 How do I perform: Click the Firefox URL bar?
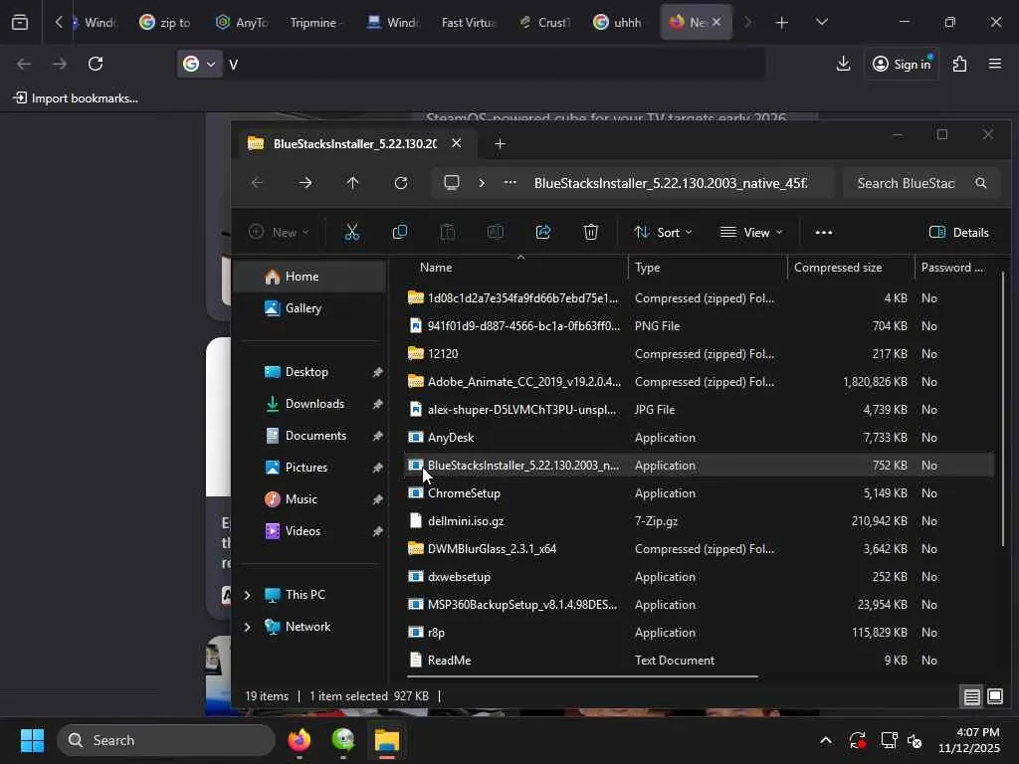[x=494, y=64]
